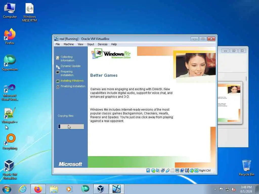This screenshot has height=194, width=259.
Task: Click the optical disk indicator in VirtualBox status bar
Action: (153, 171)
